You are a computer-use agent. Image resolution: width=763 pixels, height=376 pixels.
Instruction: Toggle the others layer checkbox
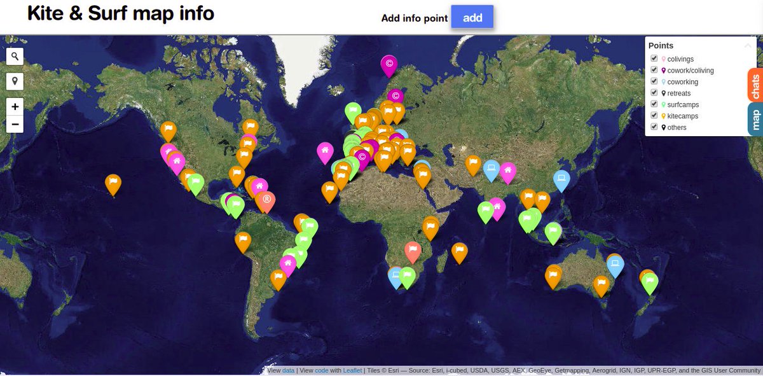(654, 127)
